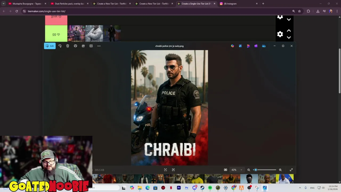This screenshot has height=192, width=341.
Task: Click the scan text icon at bottom center
Action: tap(173, 170)
